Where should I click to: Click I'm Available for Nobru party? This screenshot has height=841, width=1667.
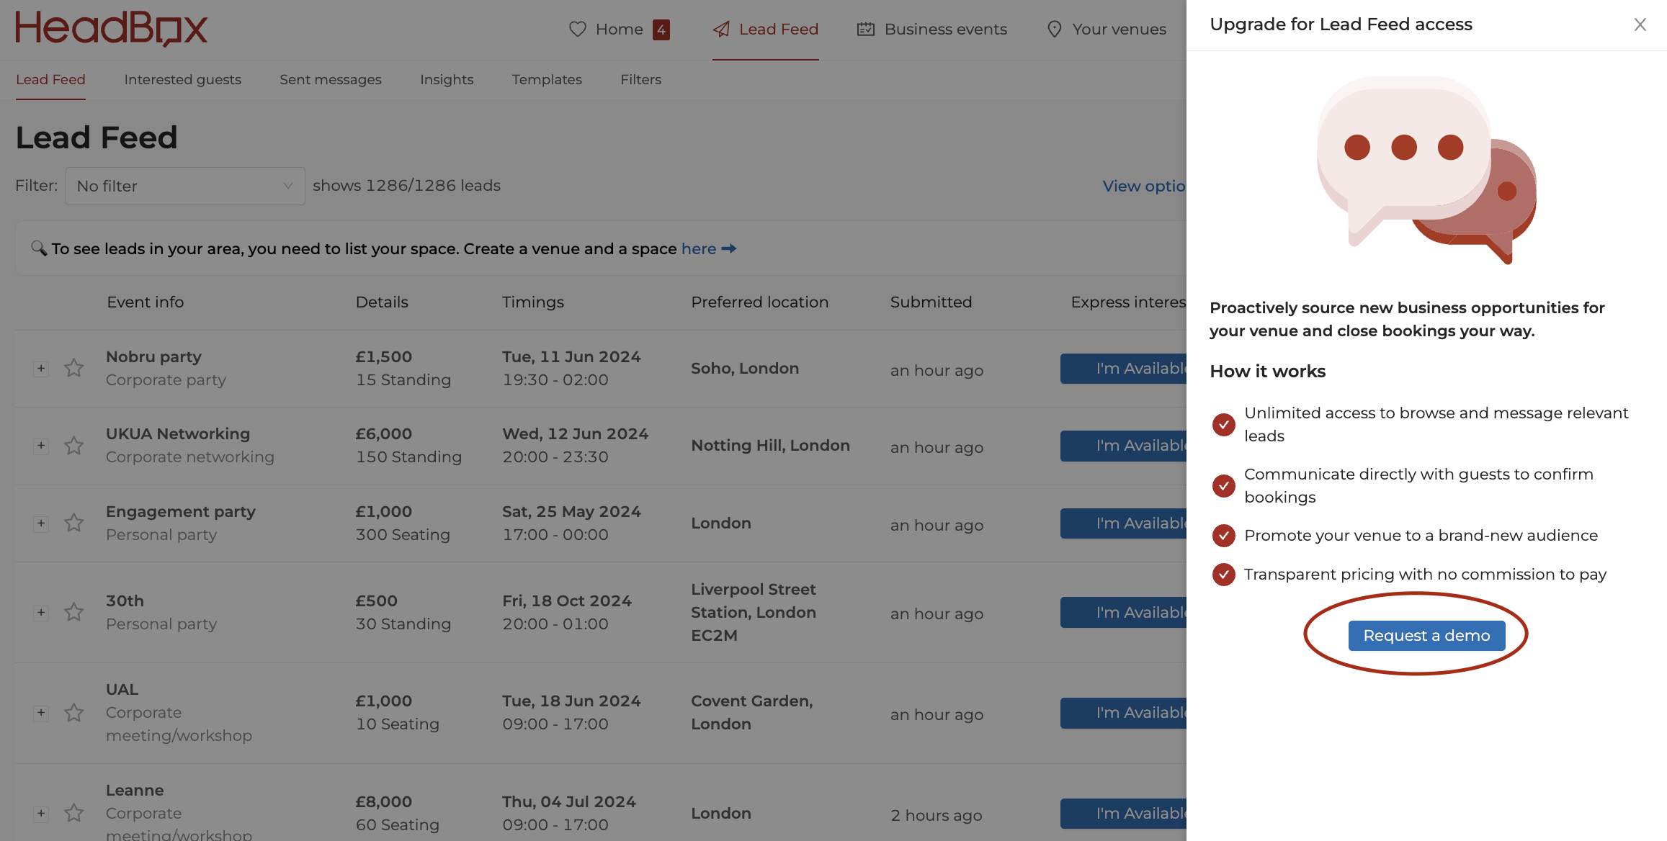[1123, 369]
